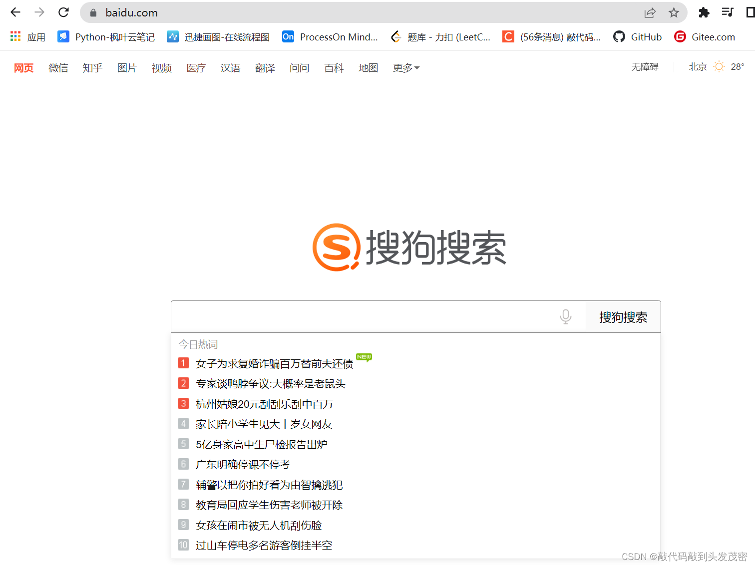Switch to the 地图 tab

(x=369, y=68)
